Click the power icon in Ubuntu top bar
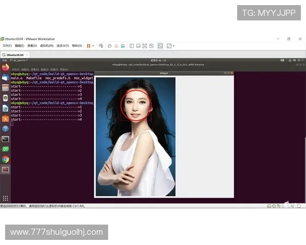Image resolution: width=306 pixels, height=245 pixels. (x=299, y=60)
